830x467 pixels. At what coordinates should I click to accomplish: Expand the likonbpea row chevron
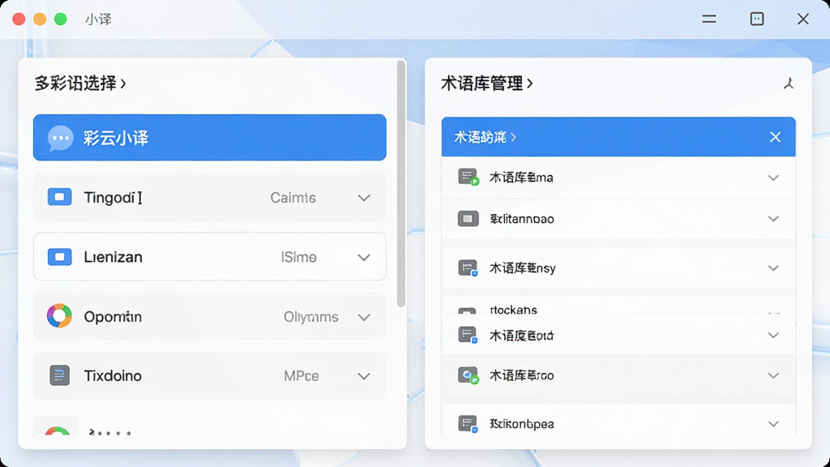point(773,424)
